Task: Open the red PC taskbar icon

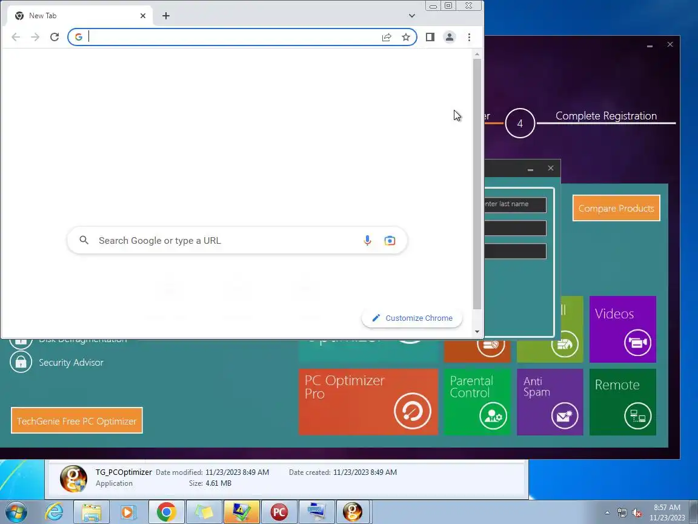Action: pos(279,512)
